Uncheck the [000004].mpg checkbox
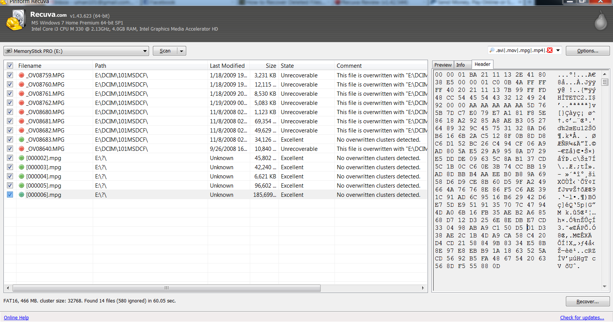The image size is (613, 322). [10, 177]
